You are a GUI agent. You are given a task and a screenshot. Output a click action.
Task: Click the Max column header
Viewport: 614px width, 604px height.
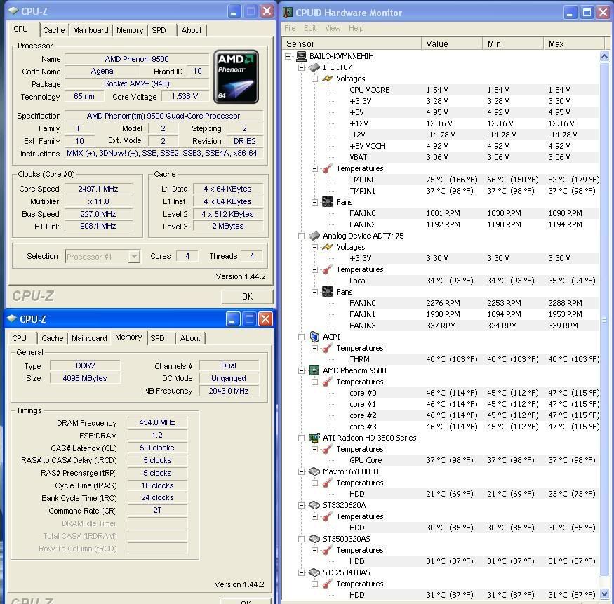coord(574,43)
